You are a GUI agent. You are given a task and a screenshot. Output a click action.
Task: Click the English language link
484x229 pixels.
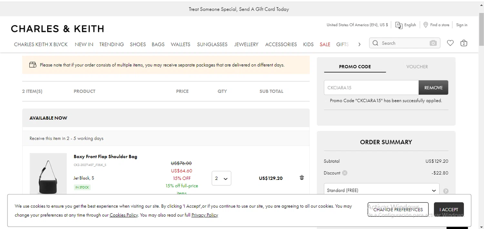pos(410,25)
